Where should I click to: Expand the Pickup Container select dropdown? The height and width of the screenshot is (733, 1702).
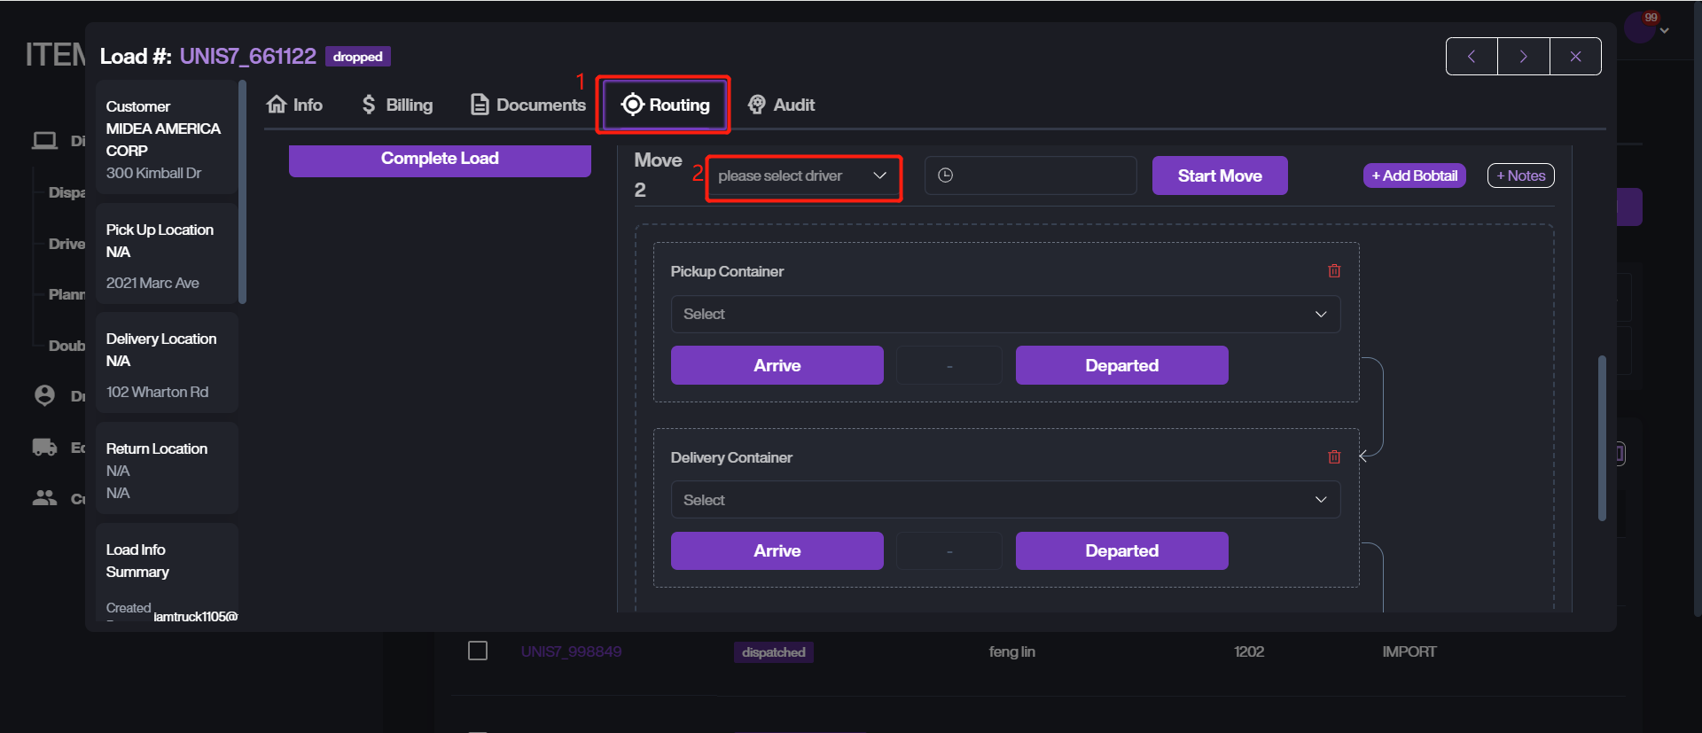(1005, 315)
